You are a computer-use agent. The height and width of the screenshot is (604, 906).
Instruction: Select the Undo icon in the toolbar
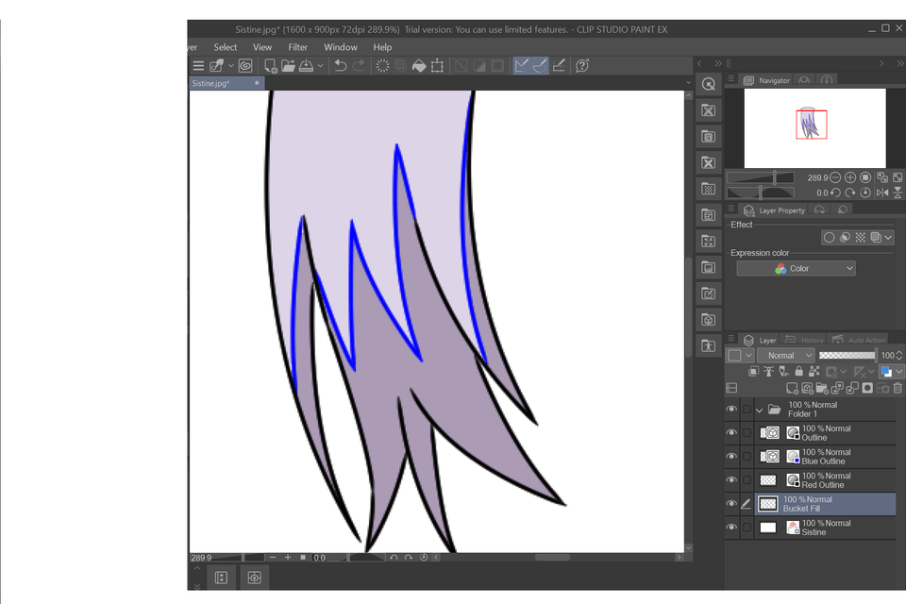340,65
